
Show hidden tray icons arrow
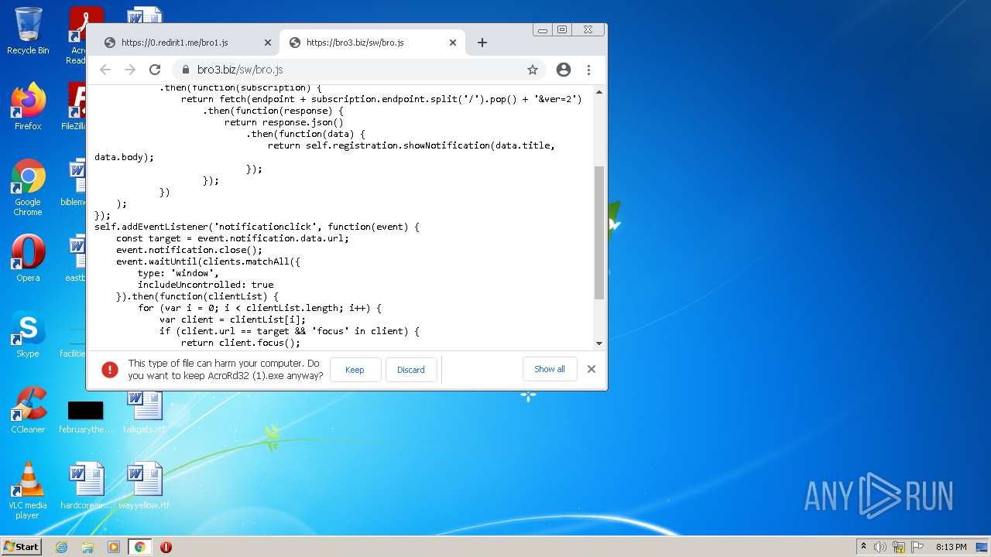pos(863,547)
